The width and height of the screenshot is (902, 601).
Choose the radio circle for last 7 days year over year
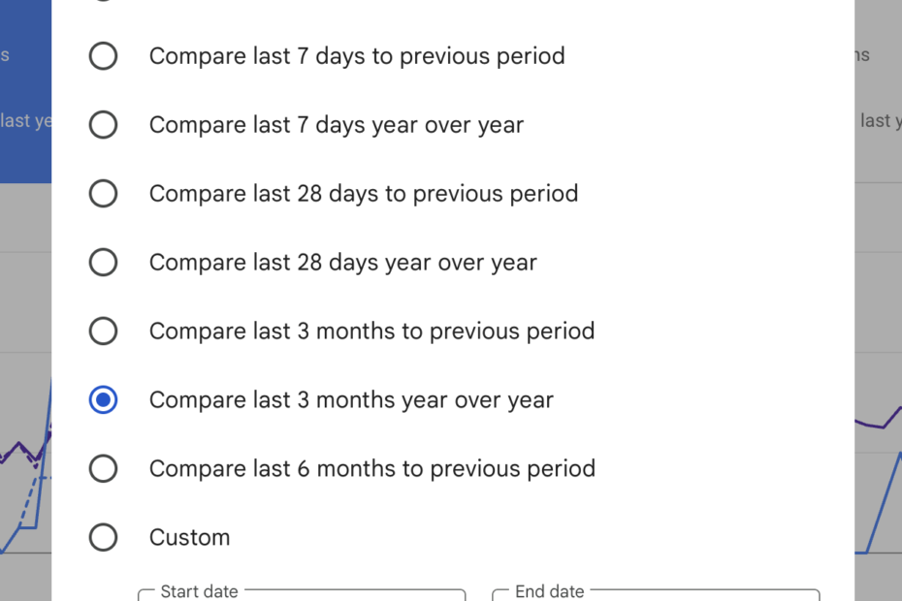[103, 125]
